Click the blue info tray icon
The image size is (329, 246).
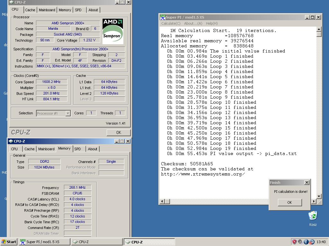pos(306,242)
